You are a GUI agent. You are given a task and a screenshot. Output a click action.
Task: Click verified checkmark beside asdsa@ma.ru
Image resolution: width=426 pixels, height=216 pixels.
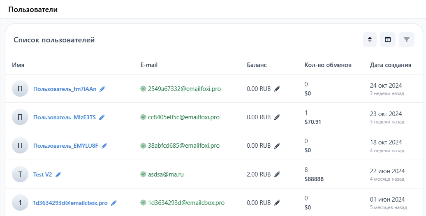(x=143, y=174)
